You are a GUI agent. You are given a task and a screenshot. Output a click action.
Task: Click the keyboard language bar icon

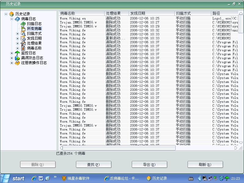pyautogui.click(x=191, y=179)
